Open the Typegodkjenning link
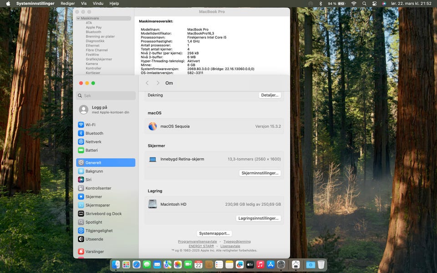The width and height of the screenshot is (437, 273). pos(237,242)
